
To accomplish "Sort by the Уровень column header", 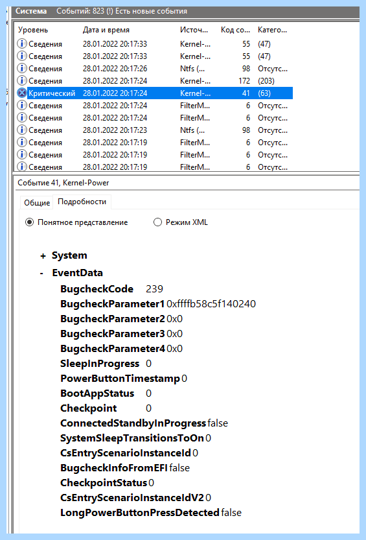I will (x=33, y=30).
